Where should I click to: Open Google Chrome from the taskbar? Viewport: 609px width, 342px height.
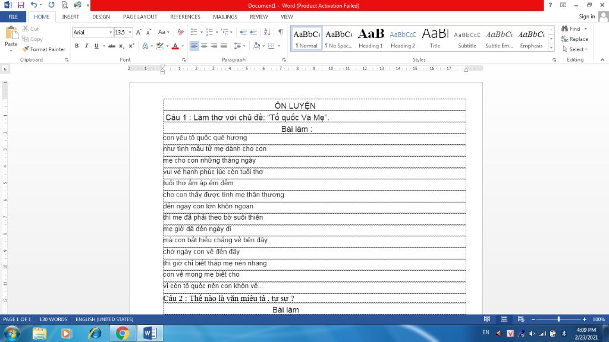[x=123, y=334]
